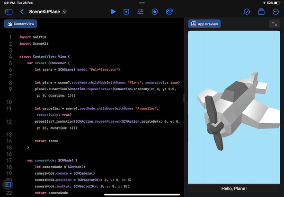Click the "Propeller" string in line 11
Screen dimensions: 284x197
pyautogui.click(x=146, y=109)
